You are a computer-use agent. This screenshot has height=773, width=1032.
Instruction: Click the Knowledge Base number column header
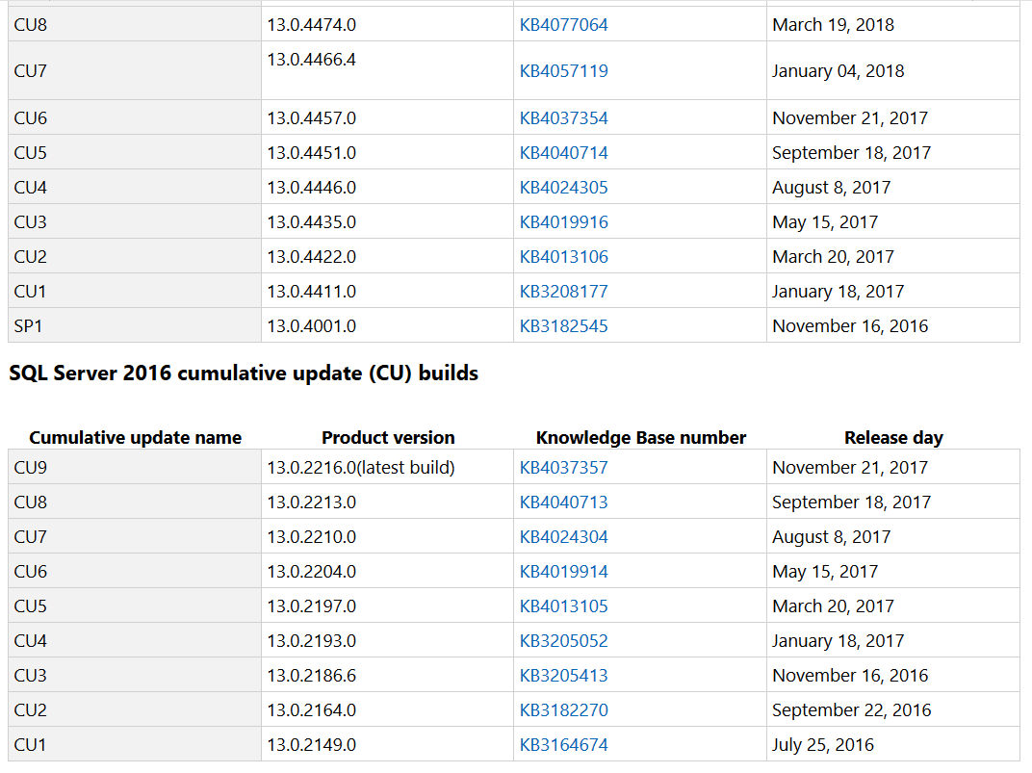641,438
